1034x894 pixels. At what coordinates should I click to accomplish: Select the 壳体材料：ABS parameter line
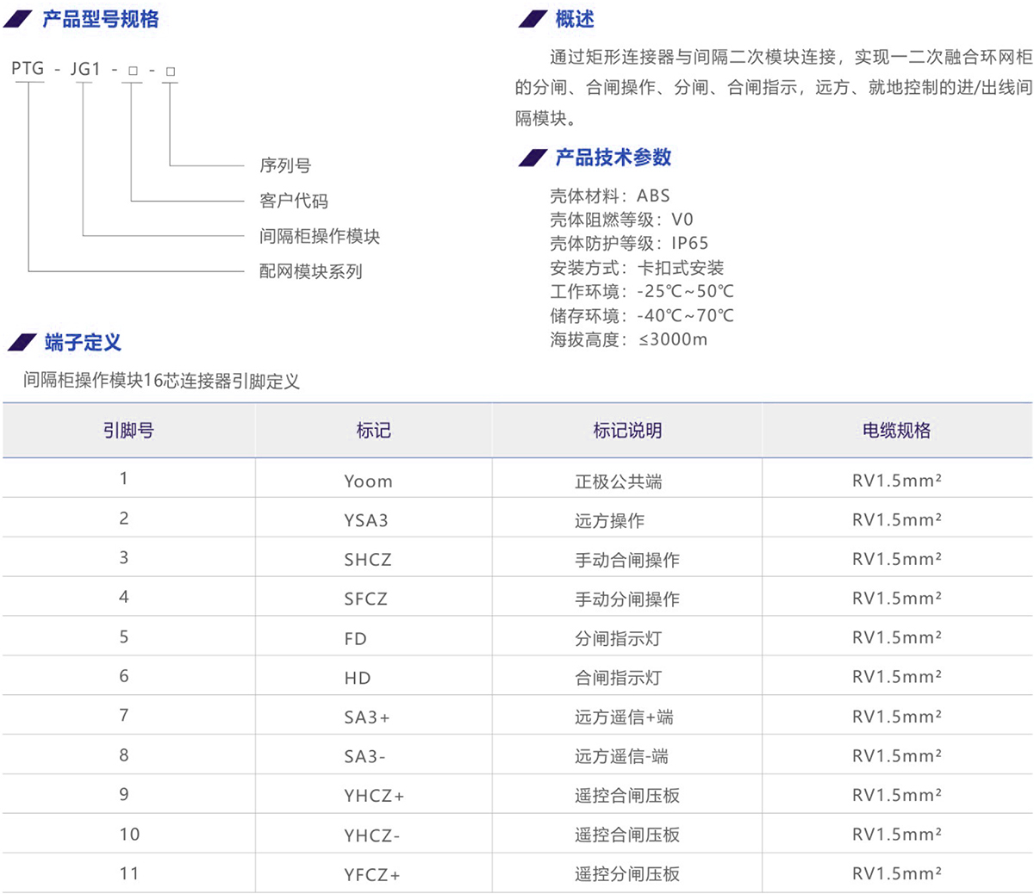610,196
